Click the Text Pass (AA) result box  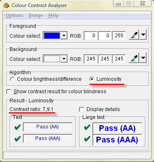point(48,127)
